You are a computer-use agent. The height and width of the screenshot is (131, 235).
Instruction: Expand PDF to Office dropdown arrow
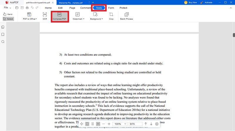pos(36,19)
